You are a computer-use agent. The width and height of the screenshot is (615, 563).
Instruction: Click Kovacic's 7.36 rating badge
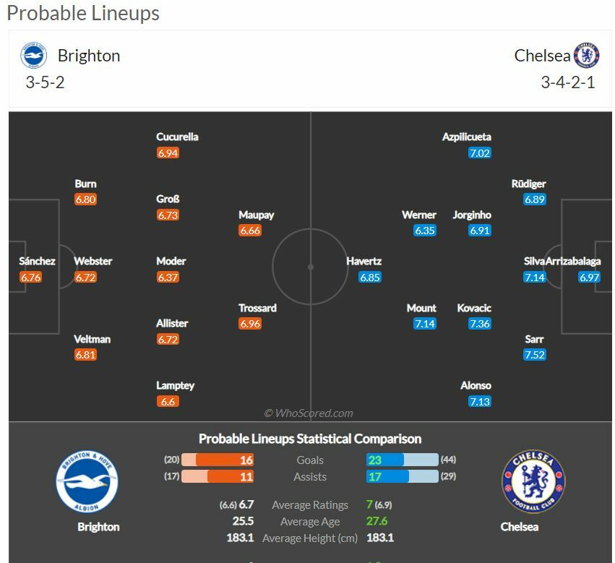(x=480, y=324)
